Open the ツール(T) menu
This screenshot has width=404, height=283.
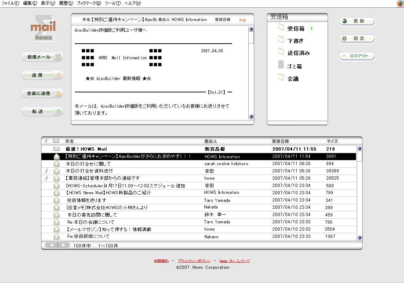pyautogui.click(x=113, y=3)
